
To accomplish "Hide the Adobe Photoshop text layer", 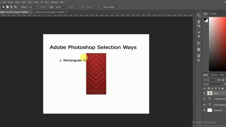I will [204, 105].
